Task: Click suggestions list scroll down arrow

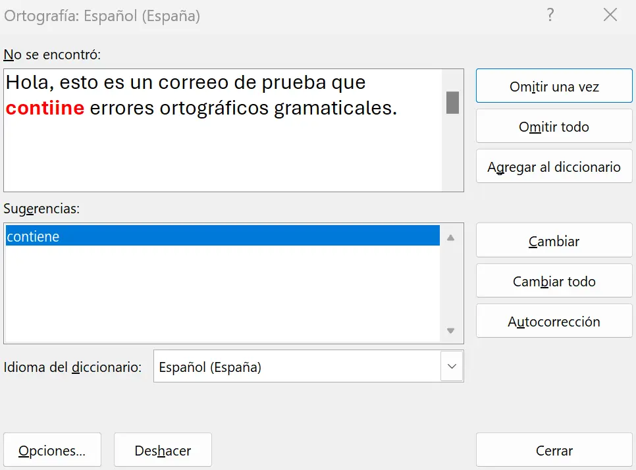Action: tap(450, 330)
